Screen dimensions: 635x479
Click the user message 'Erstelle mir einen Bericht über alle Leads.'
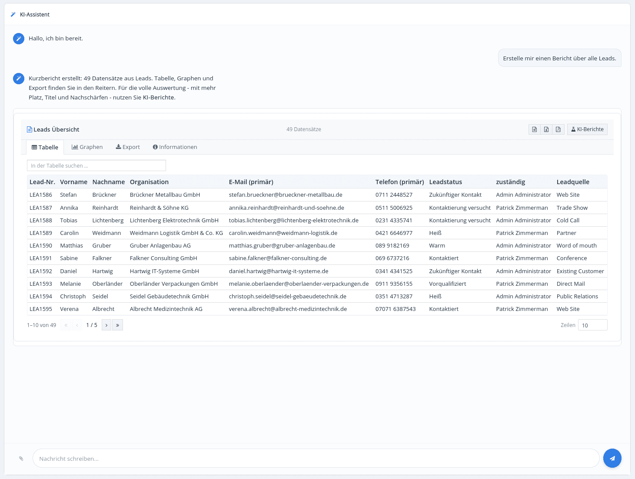560,58
